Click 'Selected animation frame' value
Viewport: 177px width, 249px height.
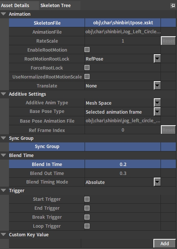click(x=114, y=112)
